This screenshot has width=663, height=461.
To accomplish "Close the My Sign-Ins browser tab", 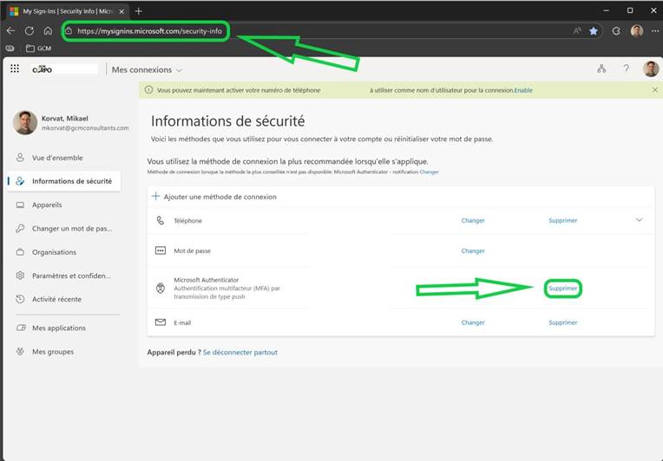I will (121, 11).
